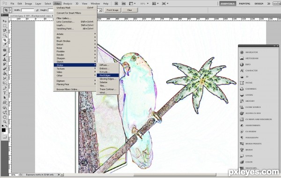Toggle the Essentials workspace
281x178 pixels.
tap(228, 4)
